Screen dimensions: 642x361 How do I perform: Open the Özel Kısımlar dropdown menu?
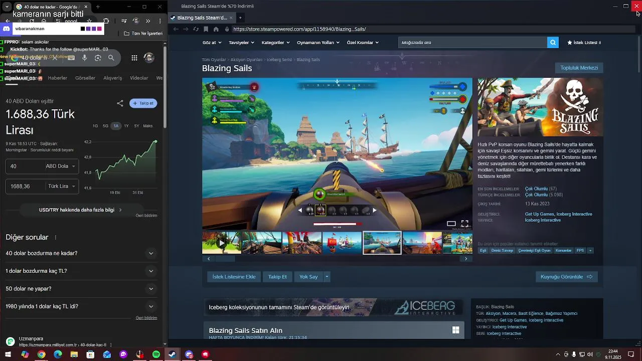363,43
